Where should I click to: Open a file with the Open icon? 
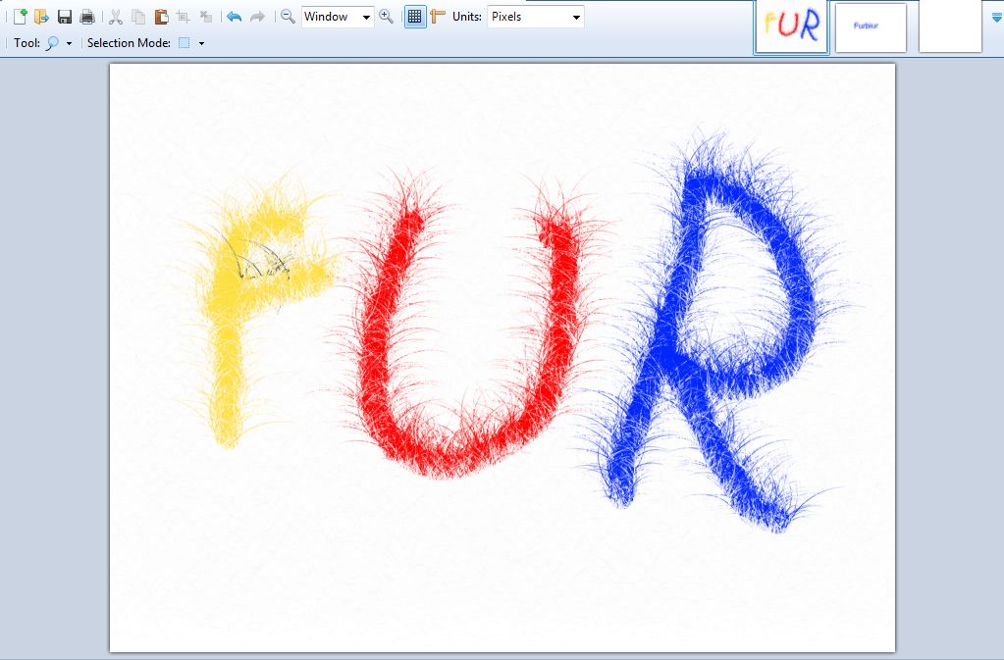41,17
